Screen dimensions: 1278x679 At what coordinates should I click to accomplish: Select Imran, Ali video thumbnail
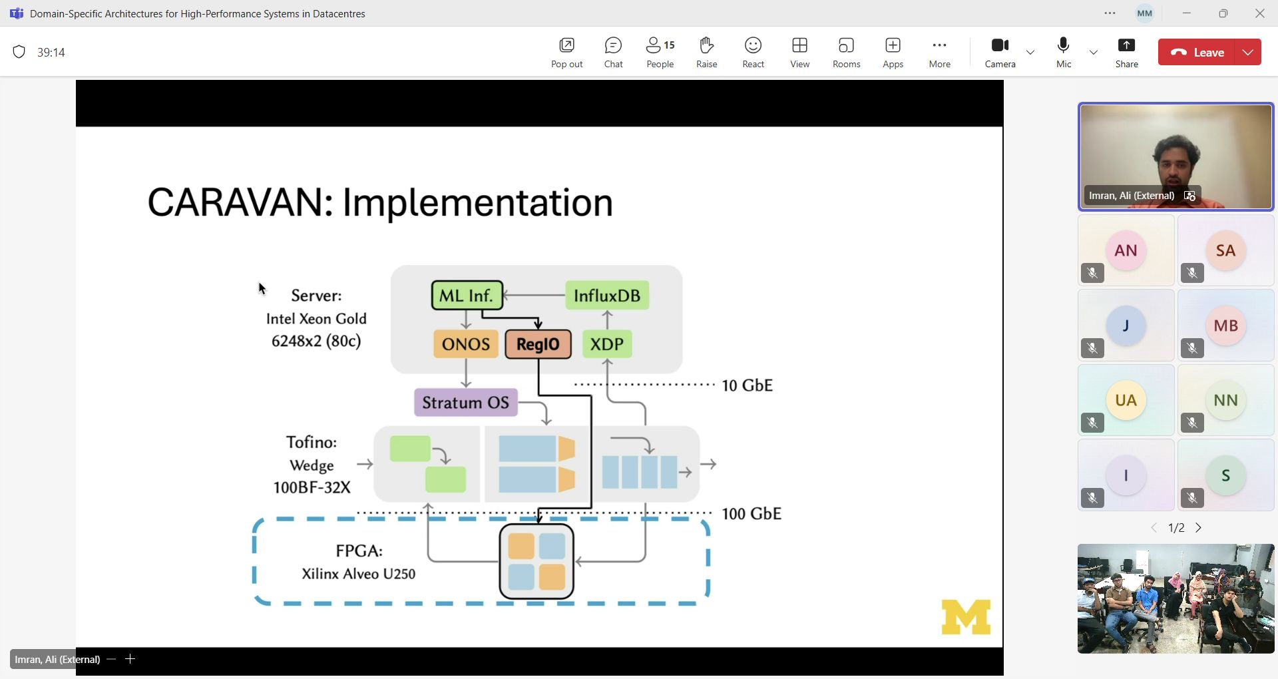click(1175, 157)
